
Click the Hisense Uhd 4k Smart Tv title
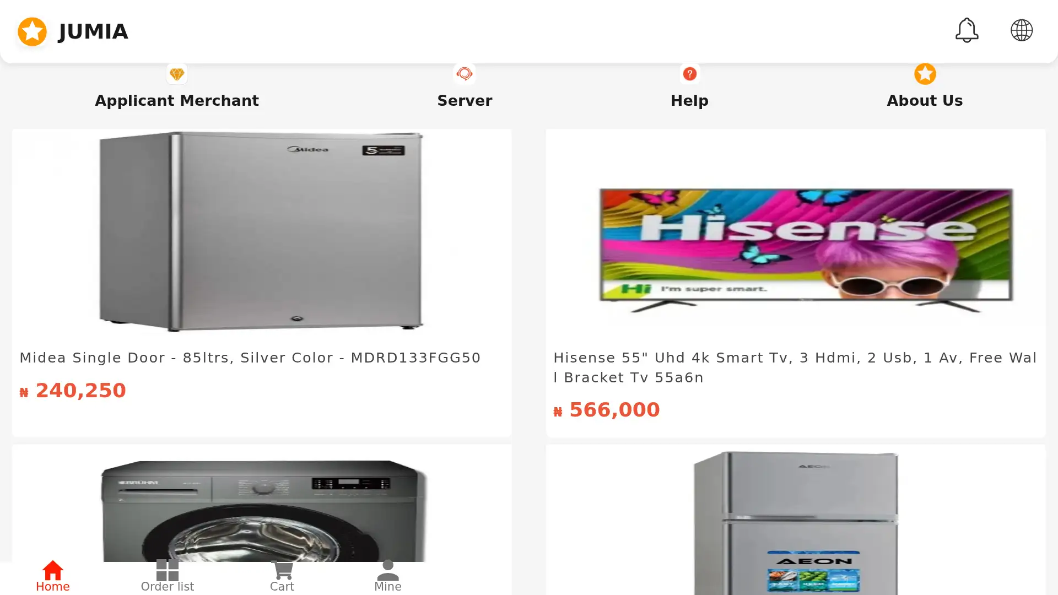[795, 367]
